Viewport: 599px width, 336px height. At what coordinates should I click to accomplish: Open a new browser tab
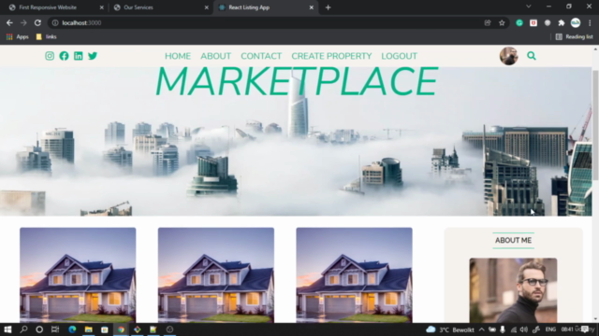[329, 7]
